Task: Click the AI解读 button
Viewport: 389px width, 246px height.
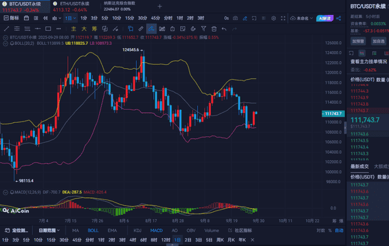Action: [x=325, y=18]
